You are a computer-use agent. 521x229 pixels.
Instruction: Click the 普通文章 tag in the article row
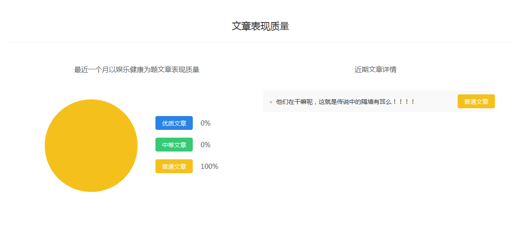[476, 101]
